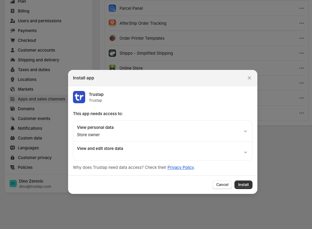Open Parcel Panel's three-dot menu
312x229 pixels.
[x=302, y=8]
